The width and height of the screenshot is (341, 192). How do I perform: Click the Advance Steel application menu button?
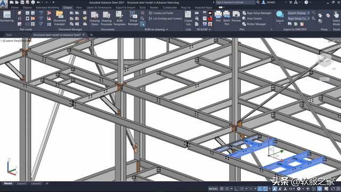point(4,4)
